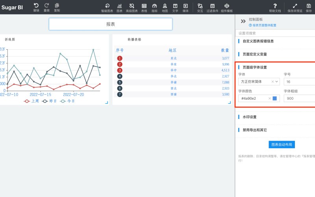Click the 轮播表格 table title
Viewport: 315px width, 197px height.
click(x=134, y=39)
